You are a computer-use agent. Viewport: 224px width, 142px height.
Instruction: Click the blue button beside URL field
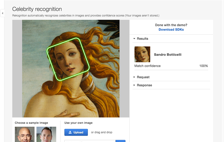[x=120, y=141]
